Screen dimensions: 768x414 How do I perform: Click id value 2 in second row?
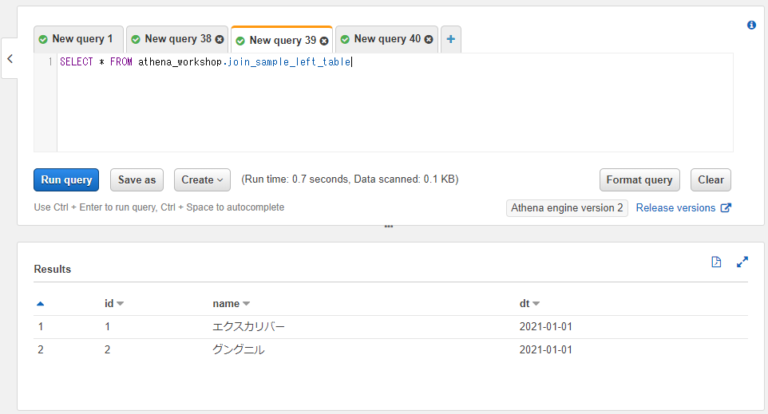click(107, 349)
